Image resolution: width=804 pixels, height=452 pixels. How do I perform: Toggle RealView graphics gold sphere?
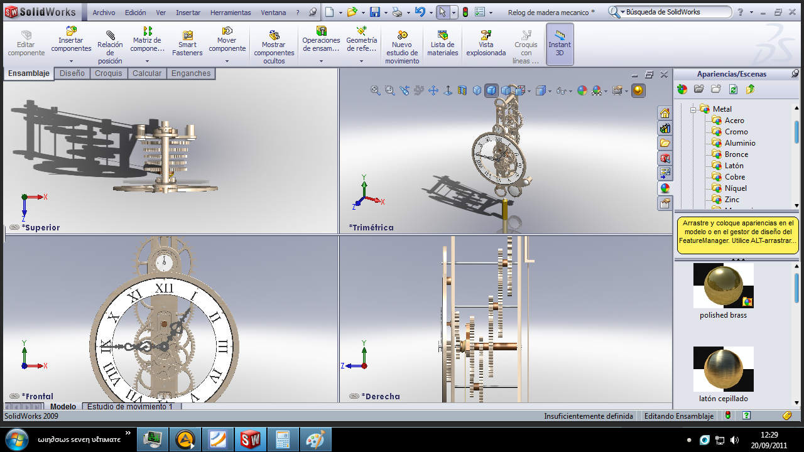pyautogui.click(x=638, y=90)
